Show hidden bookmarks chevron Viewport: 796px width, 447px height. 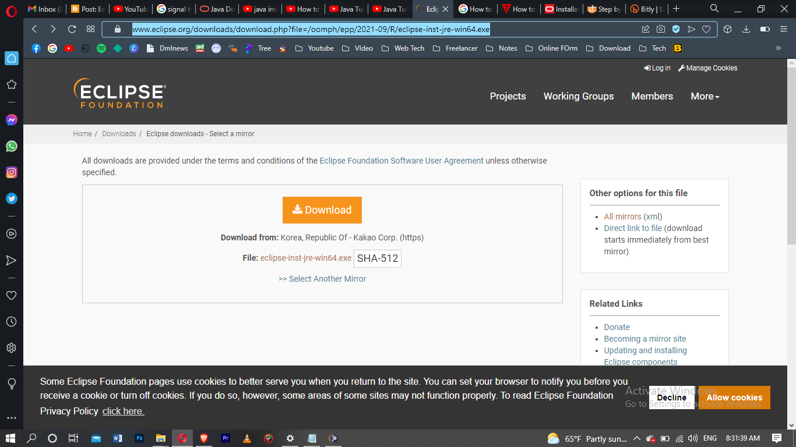pos(779,48)
